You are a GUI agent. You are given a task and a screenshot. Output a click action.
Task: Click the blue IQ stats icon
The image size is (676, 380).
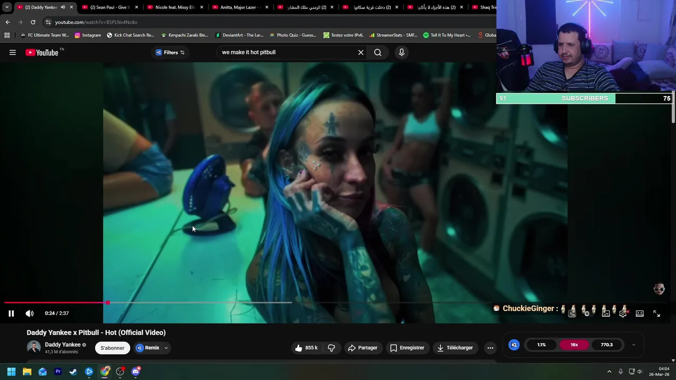(x=514, y=345)
